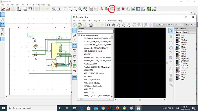Switch to Items tab in Layers Manager
Viewport: 198px width, 111px height.
click(185, 32)
